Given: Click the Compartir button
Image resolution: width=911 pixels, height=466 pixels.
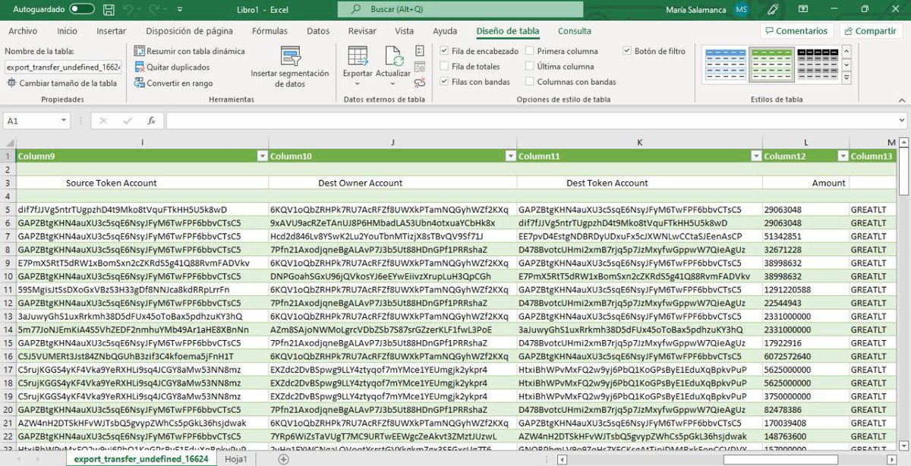Looking at the screenshot, I should click(870, 30).
